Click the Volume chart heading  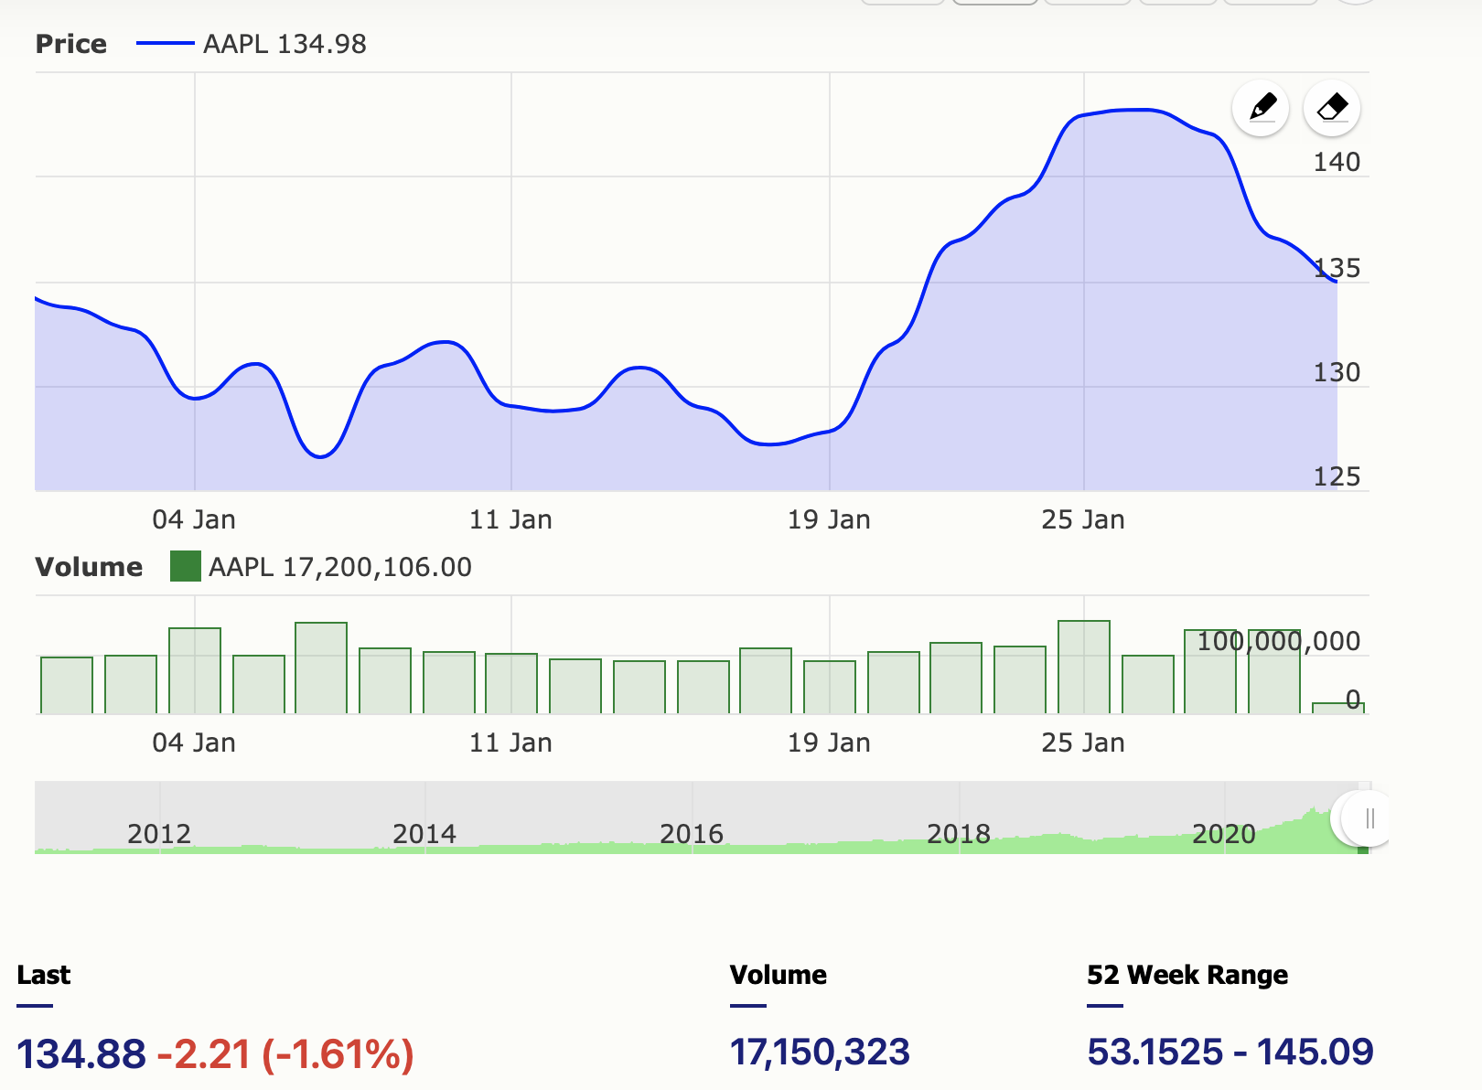89,567
